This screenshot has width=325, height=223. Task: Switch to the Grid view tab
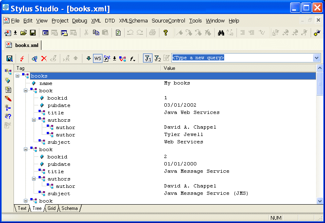[x=52, y=208]
